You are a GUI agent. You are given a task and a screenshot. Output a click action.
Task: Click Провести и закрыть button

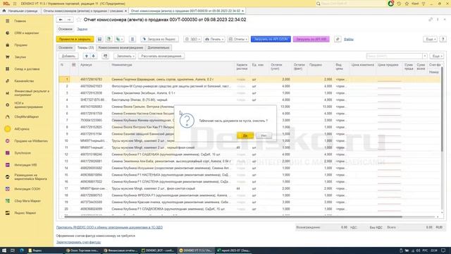tap(75, 40)
